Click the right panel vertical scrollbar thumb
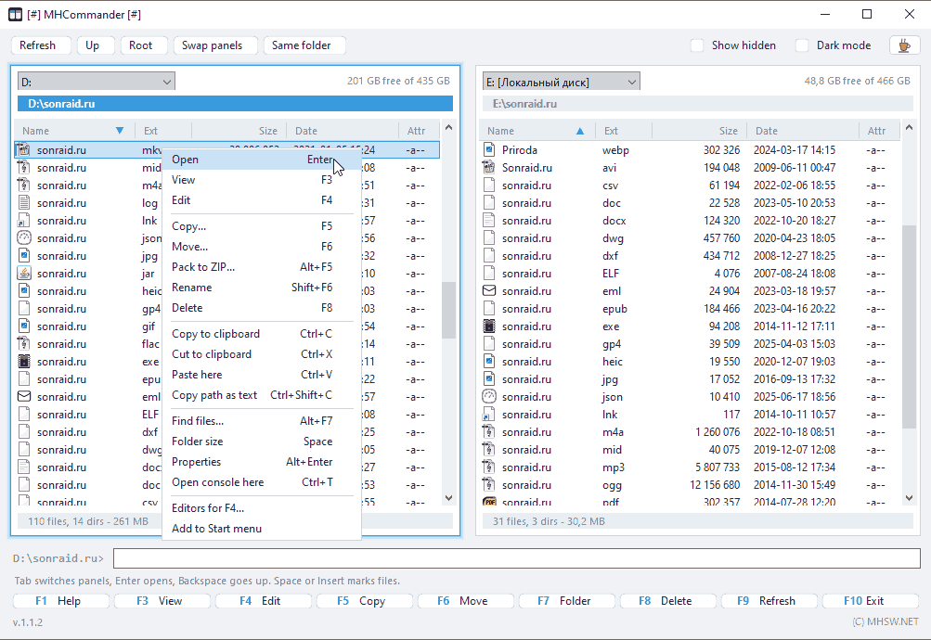Image resolution: width=931 pixels, height=640 pixels. [x=909, y=326]
